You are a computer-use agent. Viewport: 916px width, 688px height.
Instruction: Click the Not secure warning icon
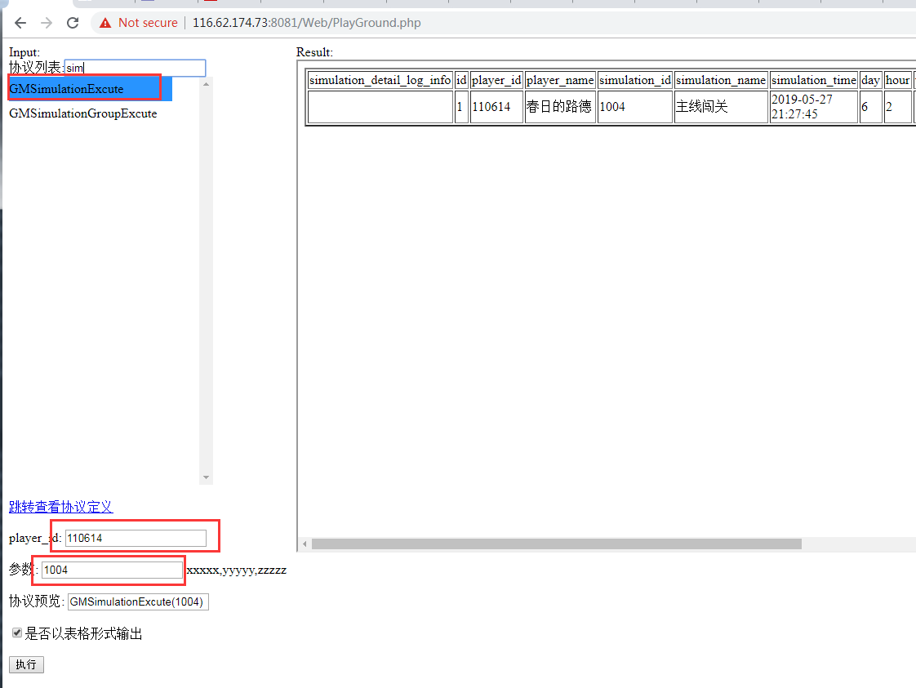point(105,23)
